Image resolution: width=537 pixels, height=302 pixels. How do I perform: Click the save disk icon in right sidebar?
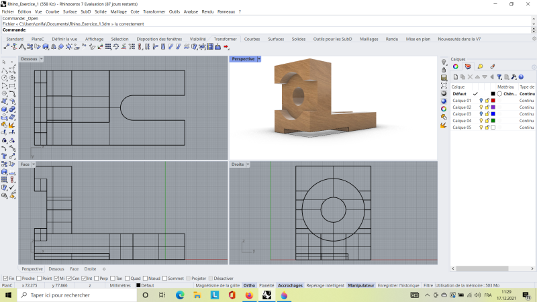coord(444,78)
